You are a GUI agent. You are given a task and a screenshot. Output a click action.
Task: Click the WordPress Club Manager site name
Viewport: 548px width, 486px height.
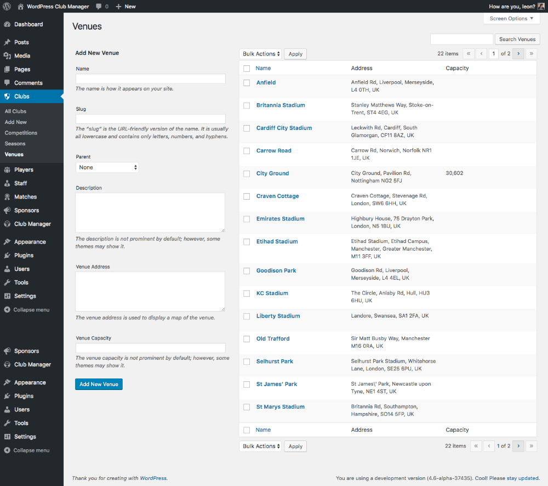pos(58,6)
